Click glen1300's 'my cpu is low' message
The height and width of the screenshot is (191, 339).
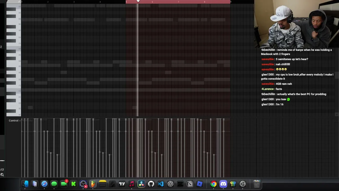pos(297,77)
